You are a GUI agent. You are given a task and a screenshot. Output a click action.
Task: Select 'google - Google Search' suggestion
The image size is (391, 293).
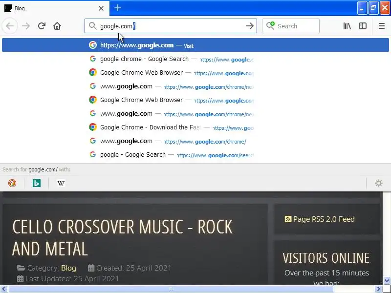195,155
